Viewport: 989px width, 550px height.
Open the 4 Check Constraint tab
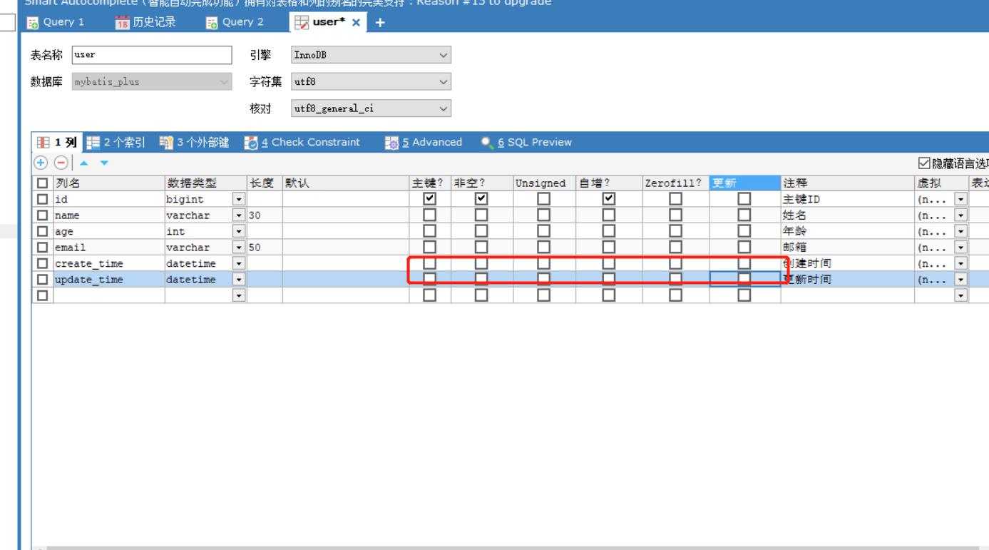(x=301, y=142)
